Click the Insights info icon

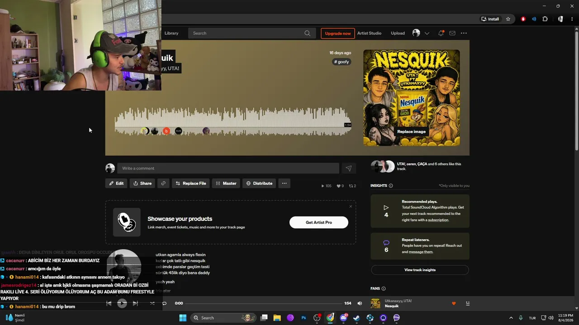point(391,186)
